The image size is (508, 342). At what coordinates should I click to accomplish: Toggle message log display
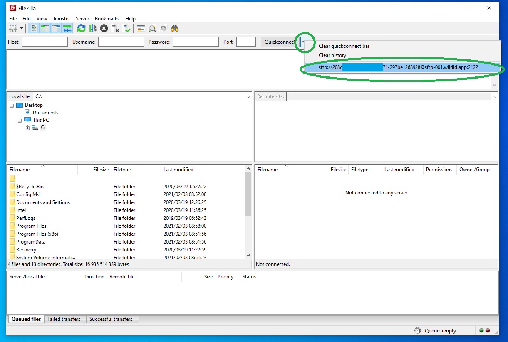pos(34,28)
